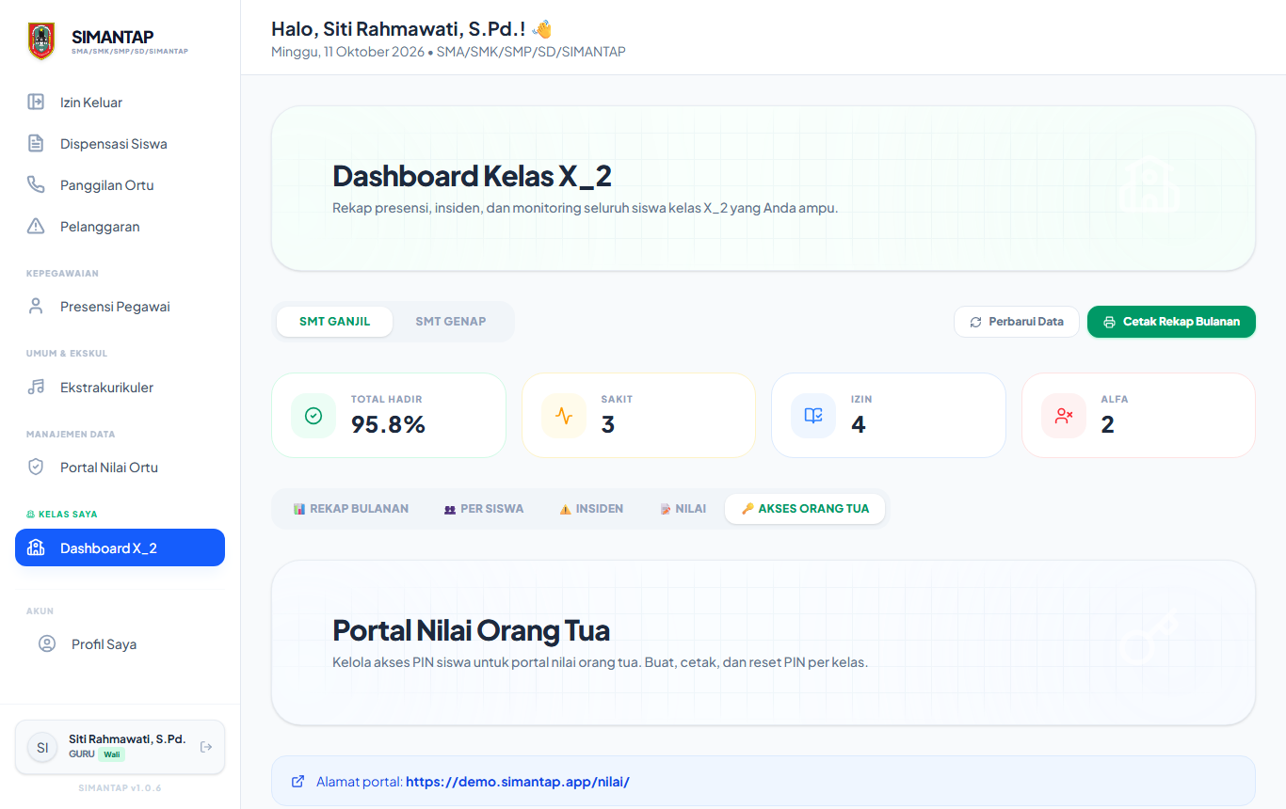Click the Perbarui Data button

(1017, 322)
